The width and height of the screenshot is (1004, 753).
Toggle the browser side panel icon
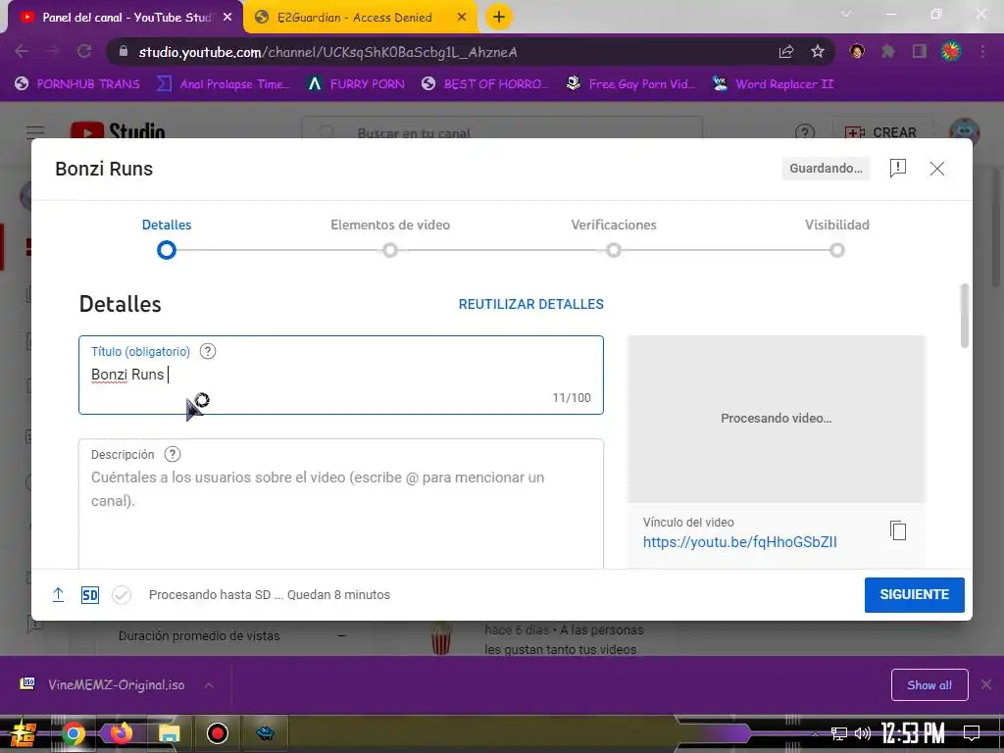coord(920,52)
